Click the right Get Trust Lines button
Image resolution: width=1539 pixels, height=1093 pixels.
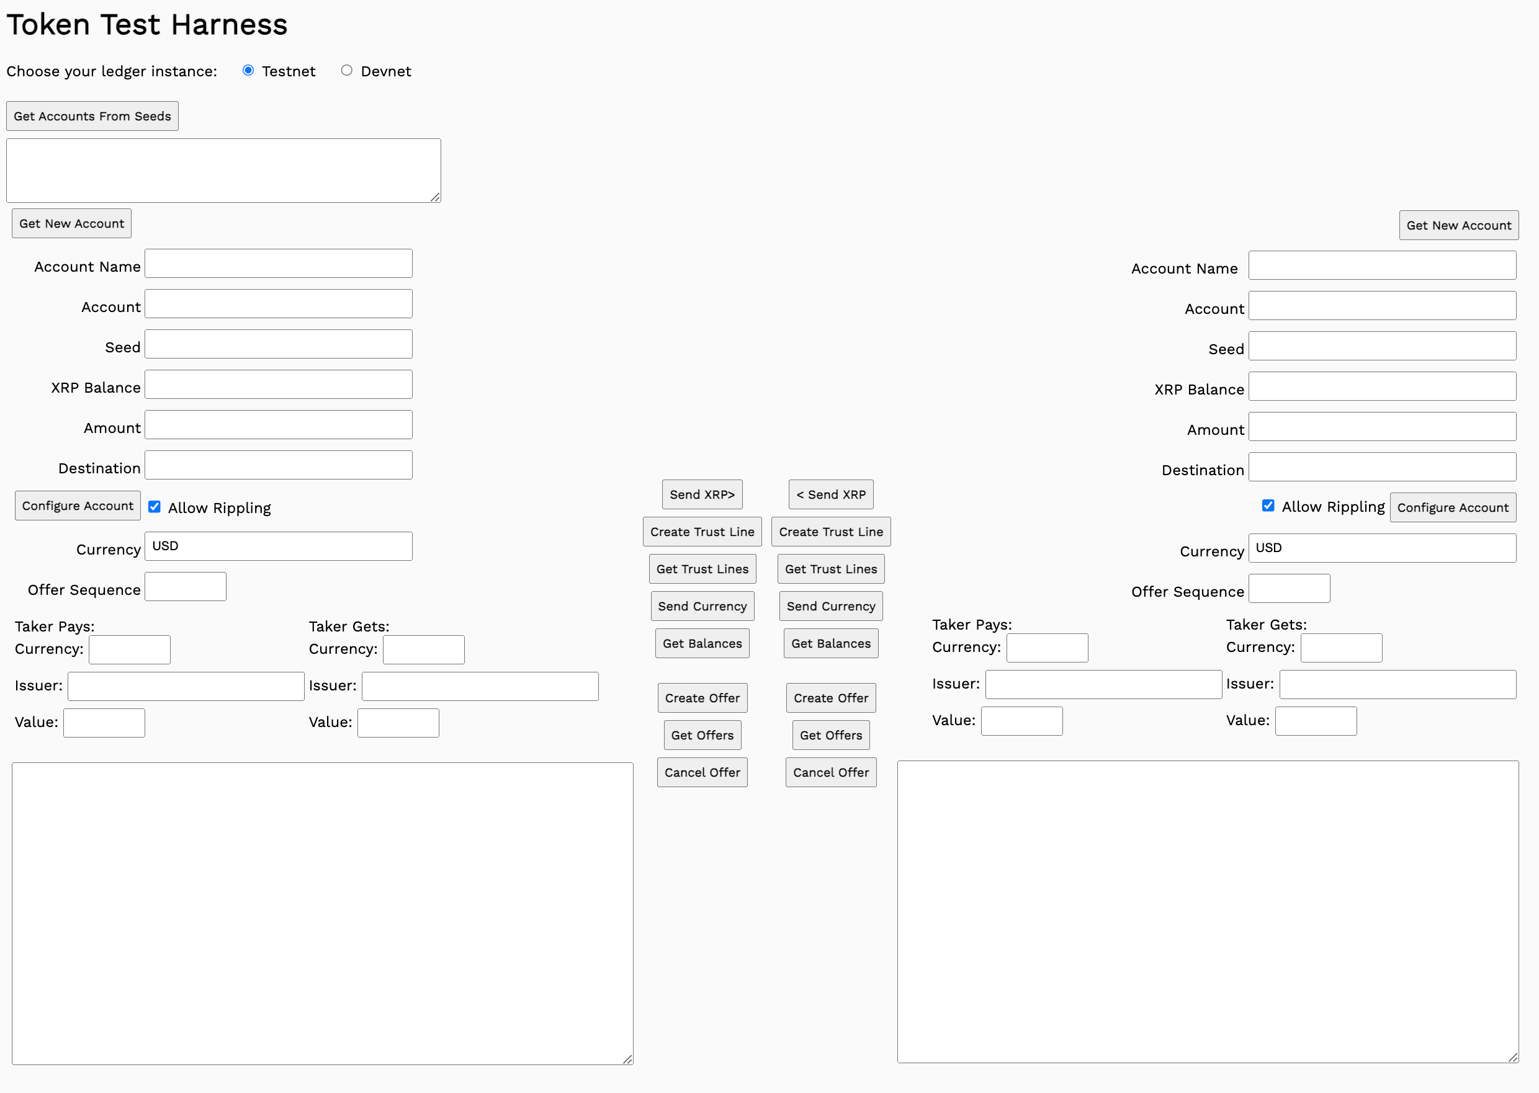830,569
